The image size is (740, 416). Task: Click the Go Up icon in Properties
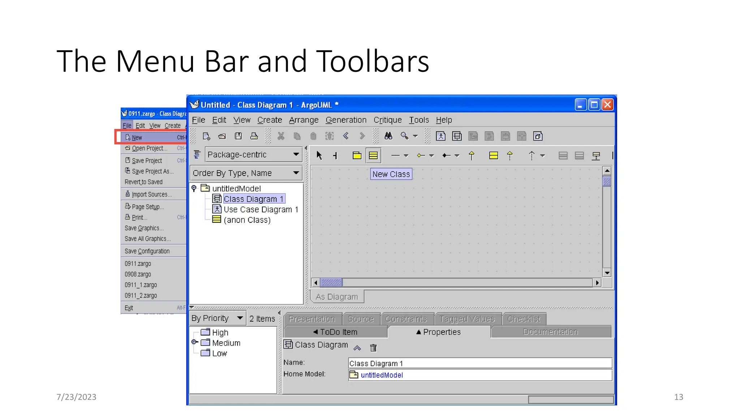point(357,348)
